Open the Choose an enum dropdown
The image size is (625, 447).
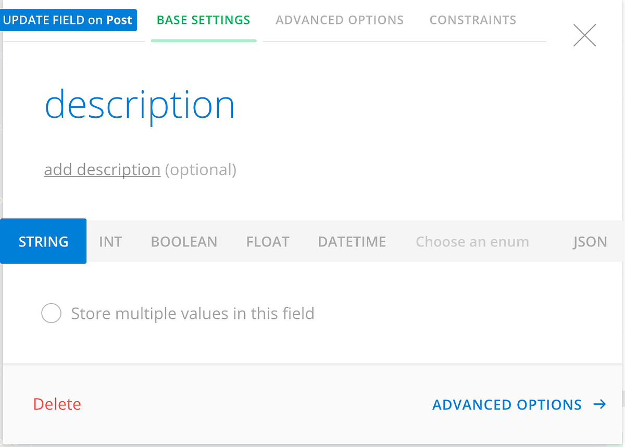coord(472,242)
